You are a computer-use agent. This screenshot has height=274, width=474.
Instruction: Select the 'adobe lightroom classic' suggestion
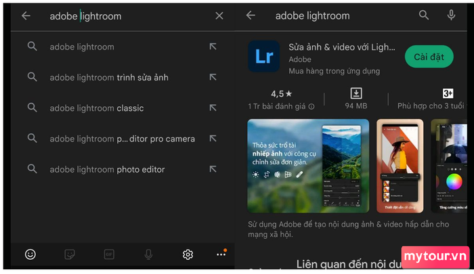tap(123, 108)
